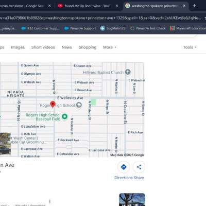Click the red location pin on map

coord(53,104)
